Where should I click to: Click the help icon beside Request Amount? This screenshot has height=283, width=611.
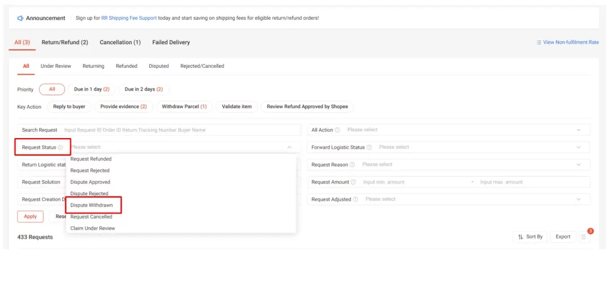pos(354,182)
